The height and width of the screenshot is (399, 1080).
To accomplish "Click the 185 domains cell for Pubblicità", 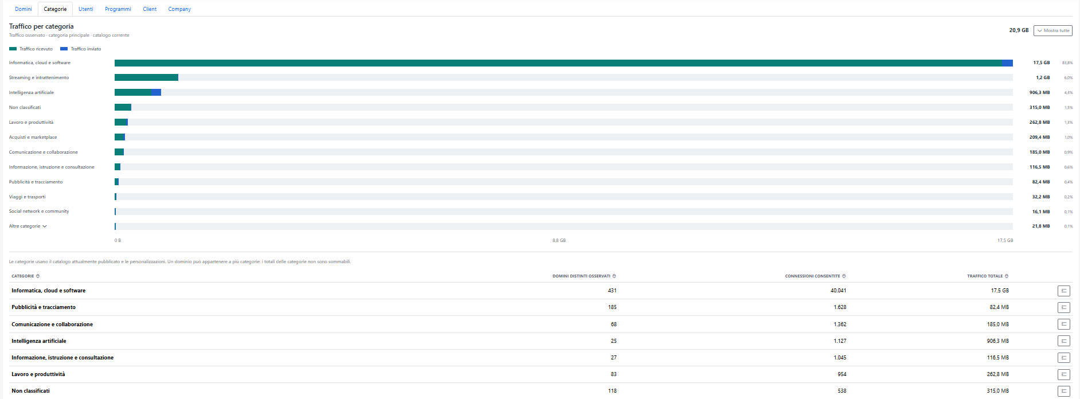I will 612,307.
